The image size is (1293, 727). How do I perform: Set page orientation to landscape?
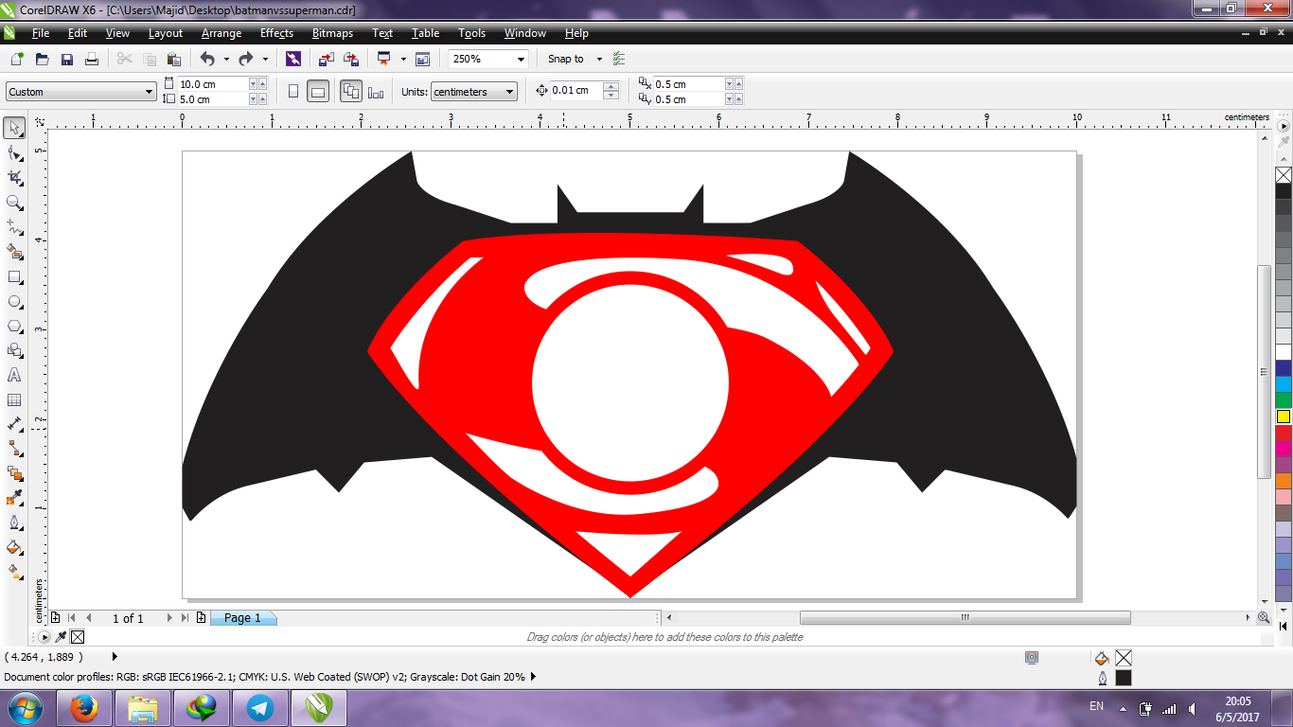[x=318, y=92]
